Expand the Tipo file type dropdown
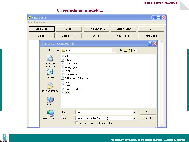 (135, 118)
